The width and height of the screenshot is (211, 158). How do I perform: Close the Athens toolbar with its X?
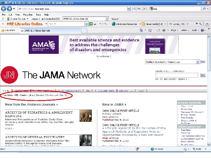coord(3,19)
